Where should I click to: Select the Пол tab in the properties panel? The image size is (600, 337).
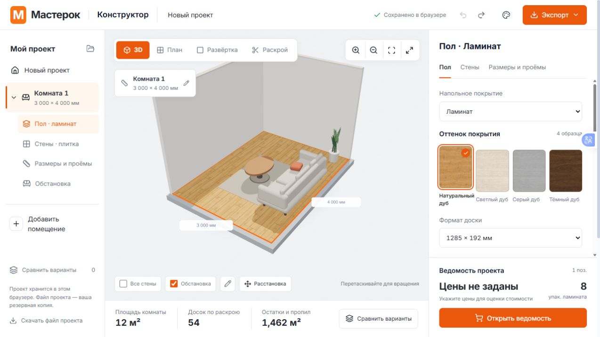click(445, 67)
